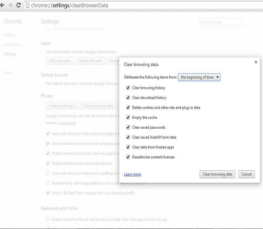The image size is (263, 229).
Task: Click the Obliterate the following items label
Action: pos(150,77)
